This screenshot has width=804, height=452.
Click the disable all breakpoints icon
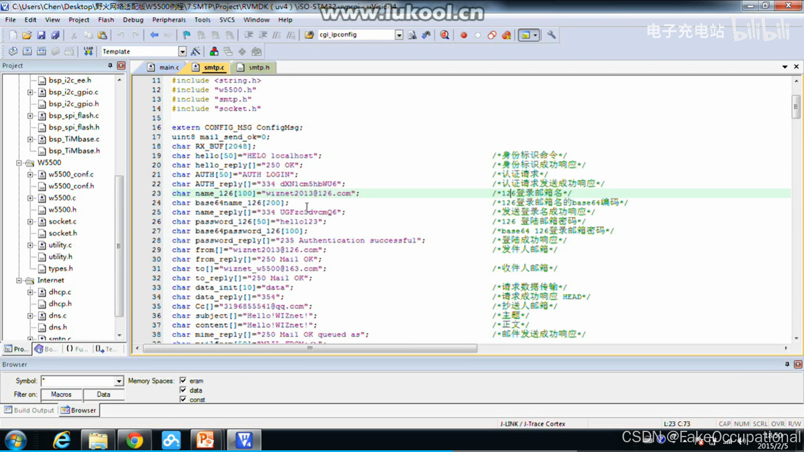(492, 35)
